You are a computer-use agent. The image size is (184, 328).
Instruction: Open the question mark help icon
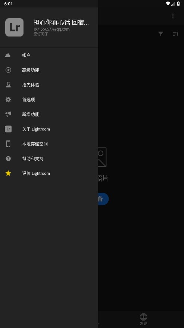click(8, 158)
